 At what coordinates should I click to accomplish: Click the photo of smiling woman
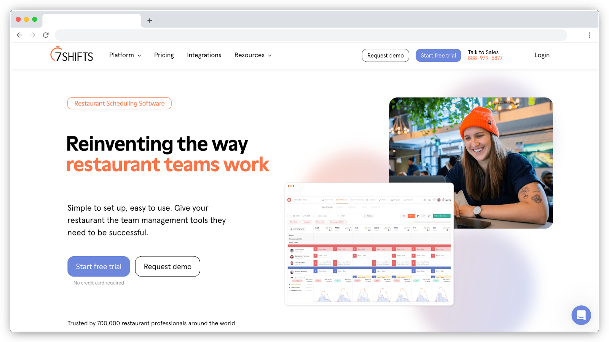point(471,163)
